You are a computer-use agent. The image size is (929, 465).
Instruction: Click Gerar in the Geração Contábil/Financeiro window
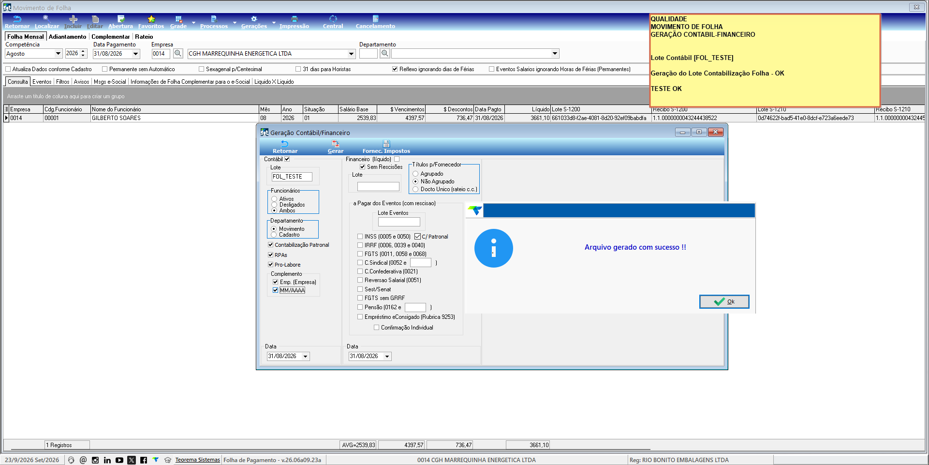coord(336,147)
